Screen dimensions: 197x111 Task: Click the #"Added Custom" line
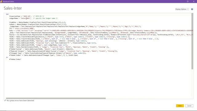point(42,49)
